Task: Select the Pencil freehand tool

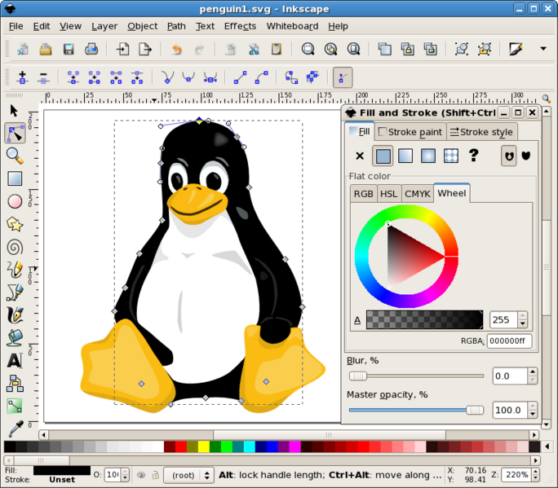Action: 15,270
